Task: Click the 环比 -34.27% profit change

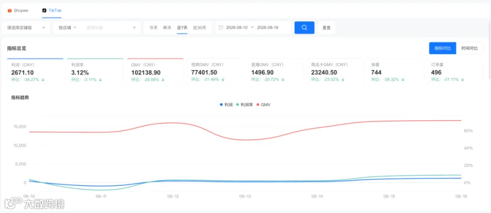Action: (x=27, y=80)
